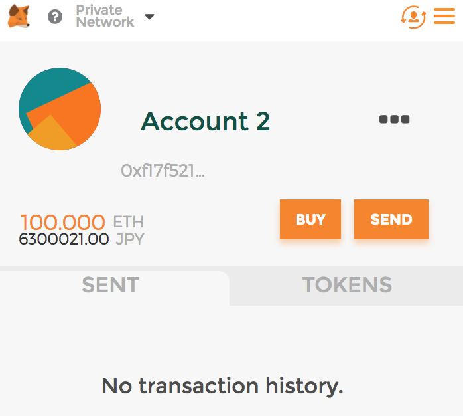The image size is (463, 416).
Task: Click the Account 2 identicon avatar
Action: pyautogui.click(x=60, y=108)
